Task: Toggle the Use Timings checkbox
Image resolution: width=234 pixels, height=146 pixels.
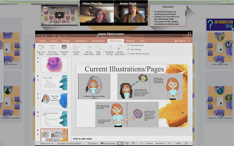Action: coord(128,49)
